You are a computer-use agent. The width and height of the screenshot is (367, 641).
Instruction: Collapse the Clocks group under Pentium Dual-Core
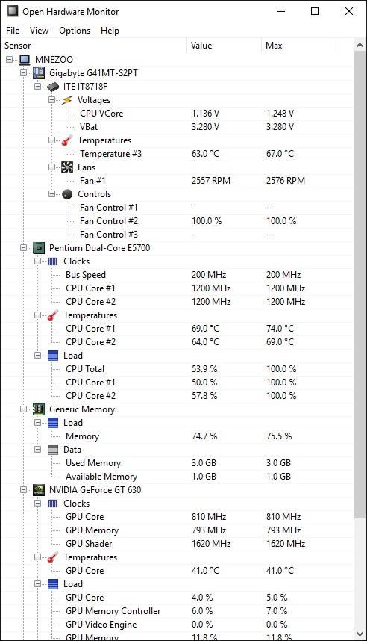pos(37,261)
